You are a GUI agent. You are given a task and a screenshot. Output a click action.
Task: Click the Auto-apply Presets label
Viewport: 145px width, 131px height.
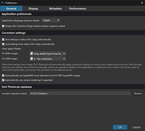[x=12, y=49]
